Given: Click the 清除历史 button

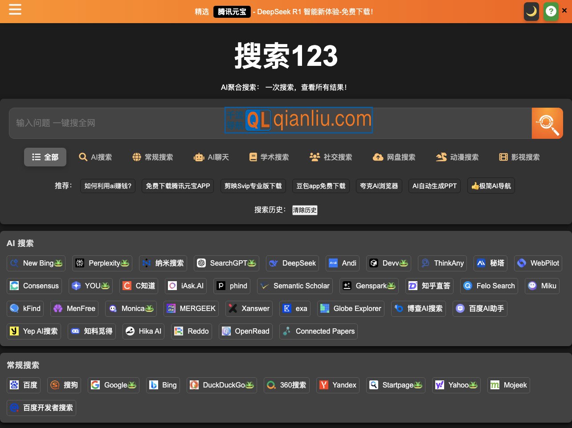Looking at the screenshot, I should click(305, 210).
